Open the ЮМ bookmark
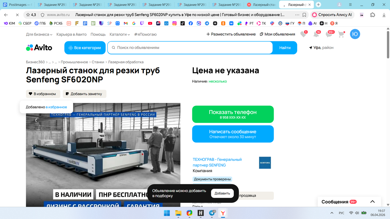 pyautogui.click(x=9, y=23)
